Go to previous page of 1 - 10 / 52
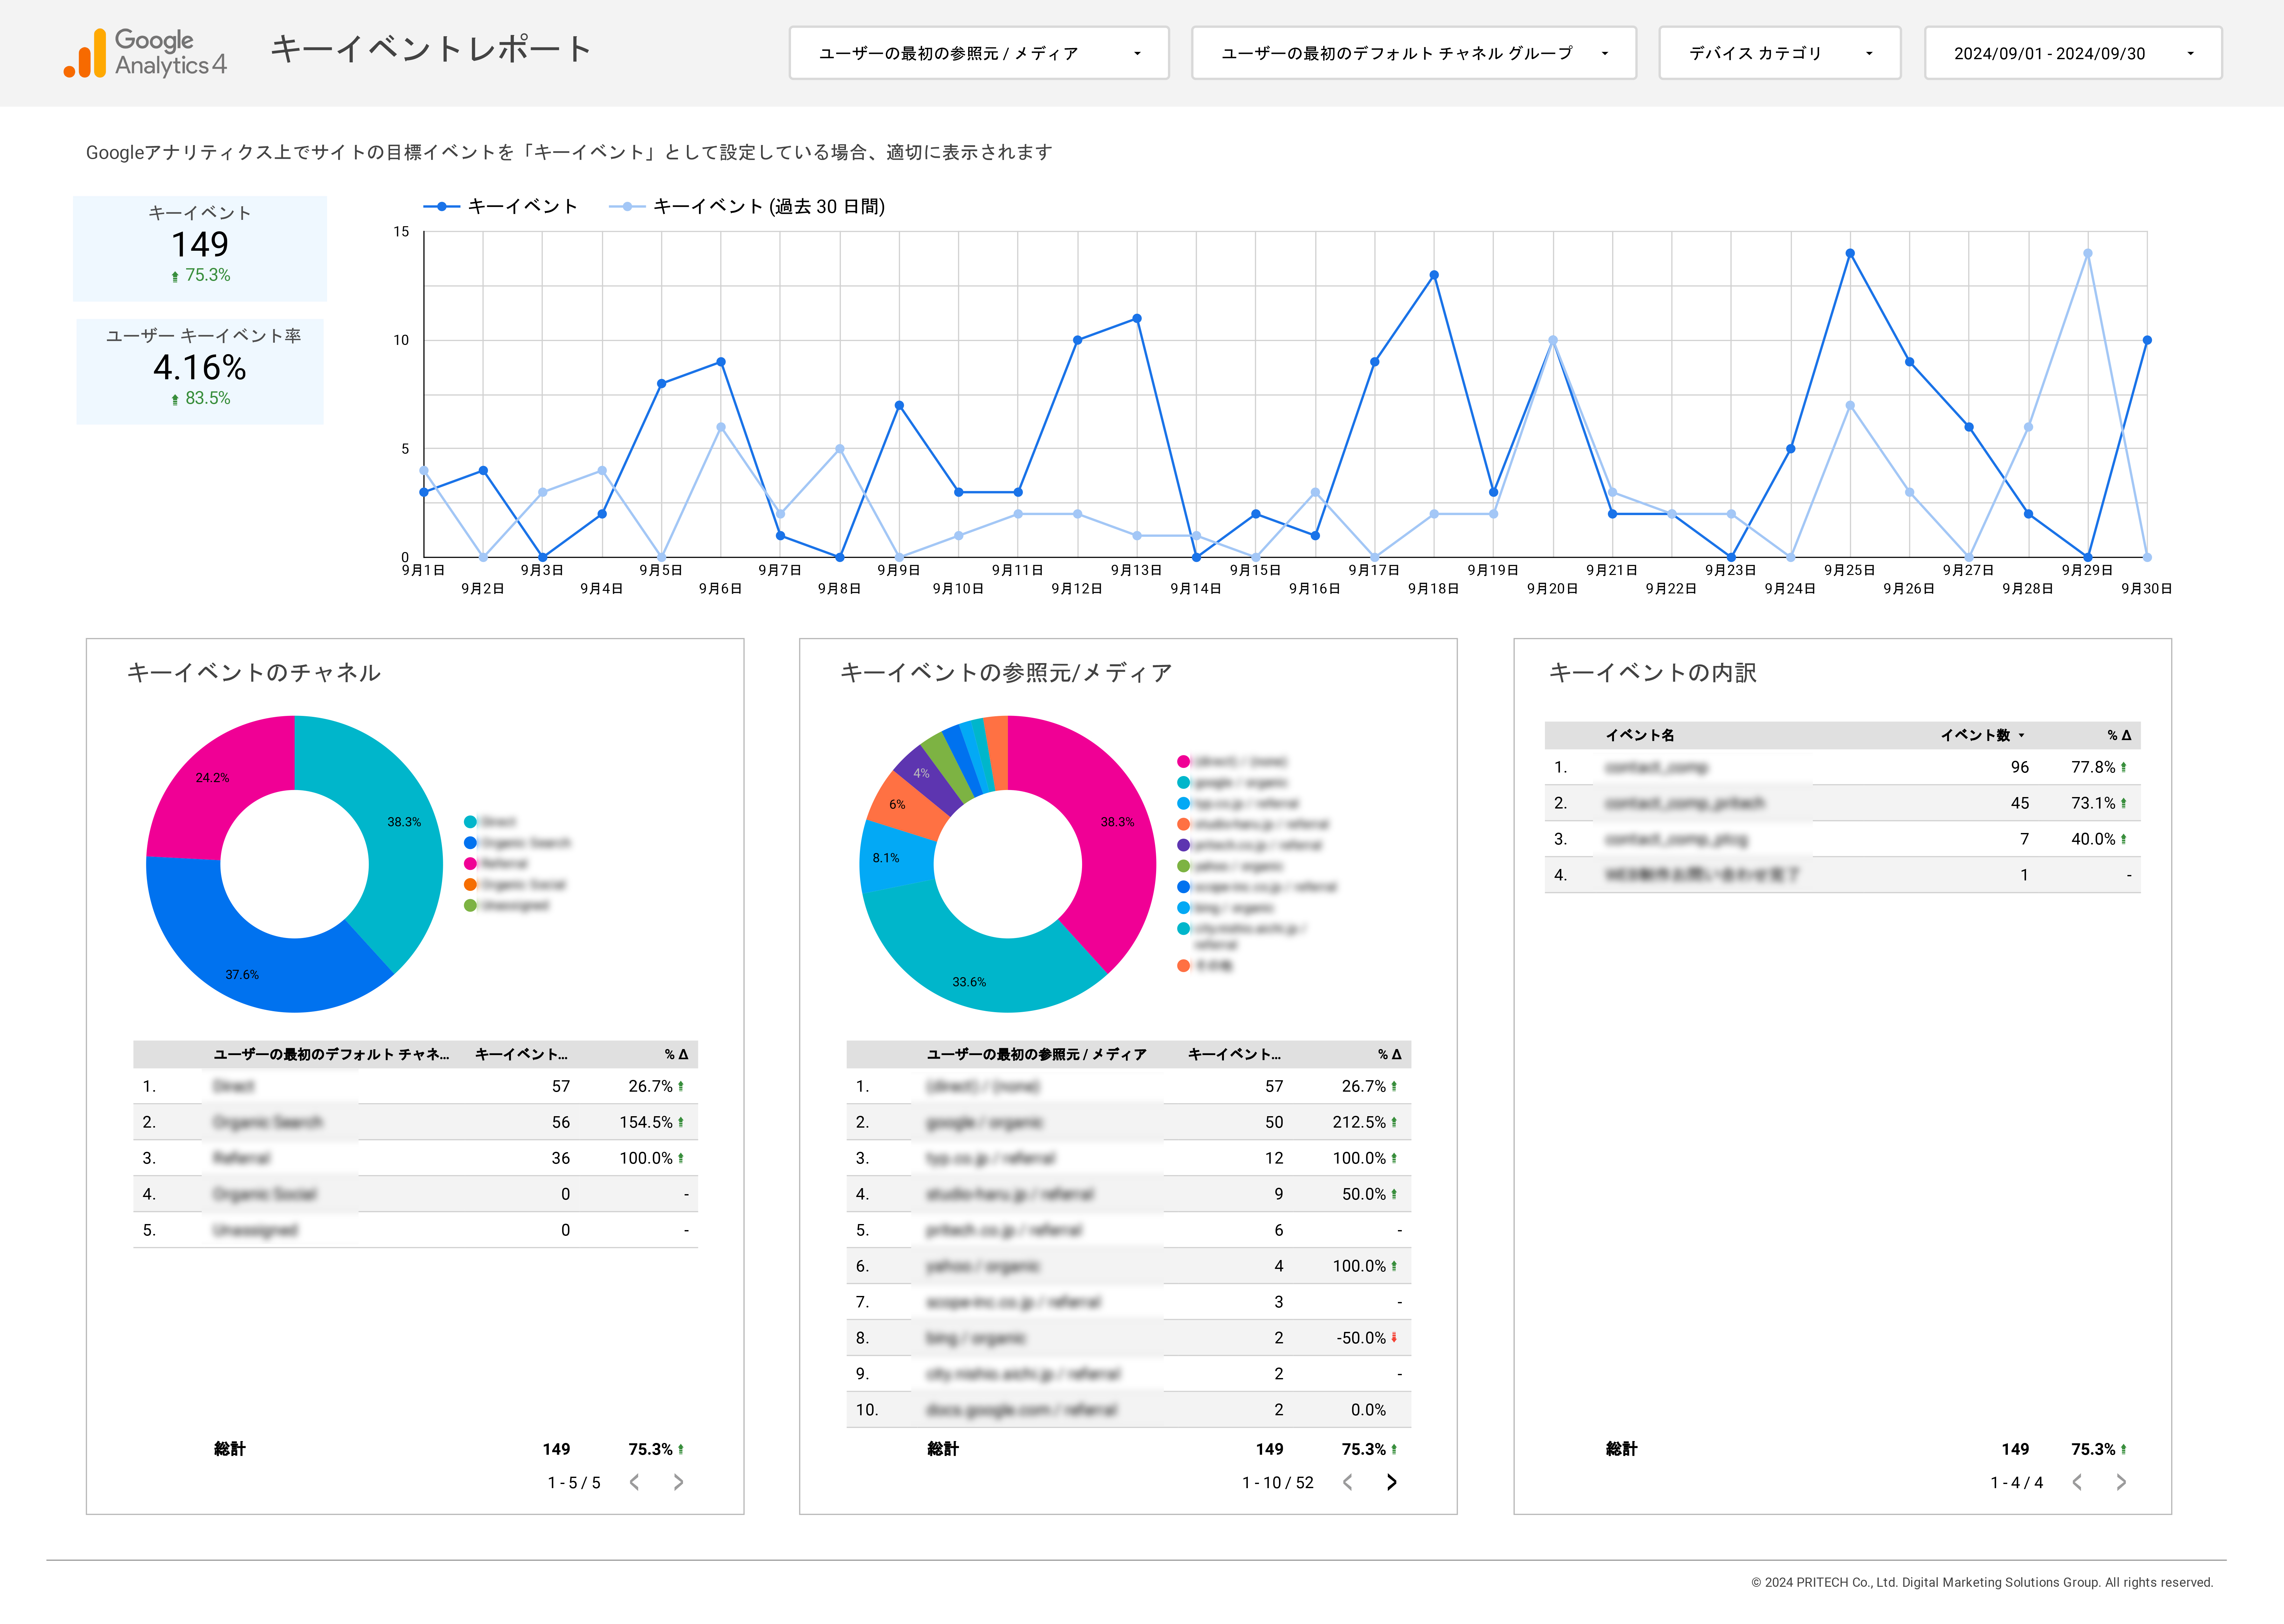Viewport: 2284px width, 1624px height. point(1347,1482)
